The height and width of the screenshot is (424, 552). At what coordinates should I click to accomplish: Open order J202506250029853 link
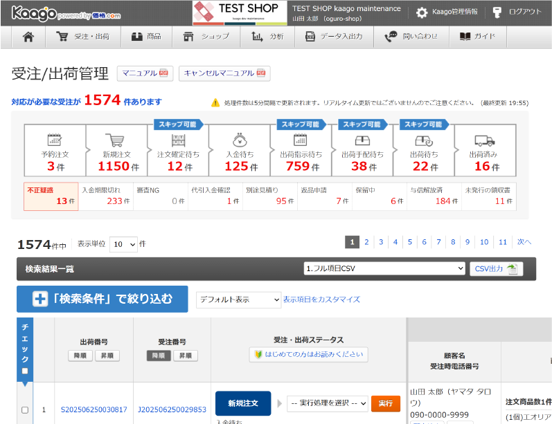click(x=172, y=409)
